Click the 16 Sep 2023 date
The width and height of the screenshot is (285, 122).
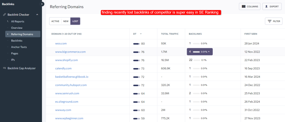[252, 68]
